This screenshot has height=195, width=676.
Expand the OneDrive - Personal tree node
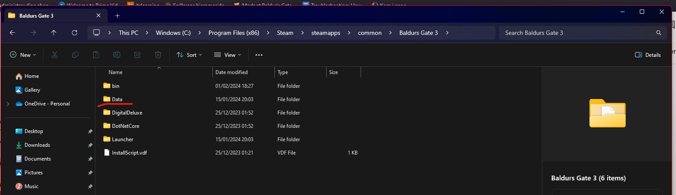8,104
